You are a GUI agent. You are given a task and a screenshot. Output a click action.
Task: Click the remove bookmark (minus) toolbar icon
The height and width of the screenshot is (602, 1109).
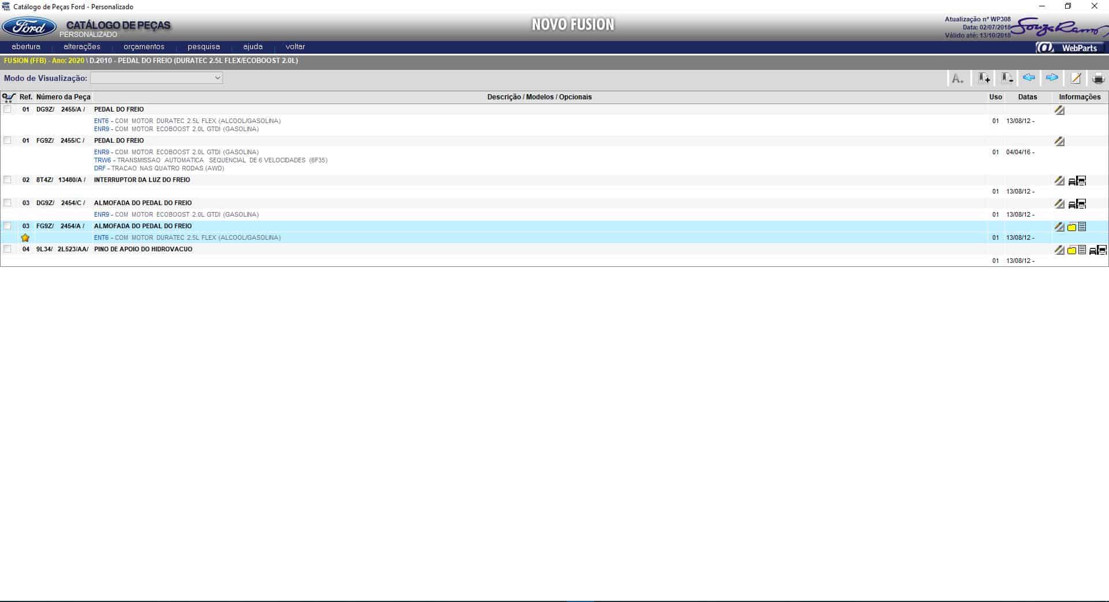point(1007,79)
